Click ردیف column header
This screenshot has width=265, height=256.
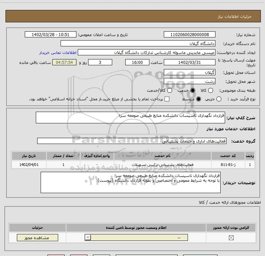(250, 156)
